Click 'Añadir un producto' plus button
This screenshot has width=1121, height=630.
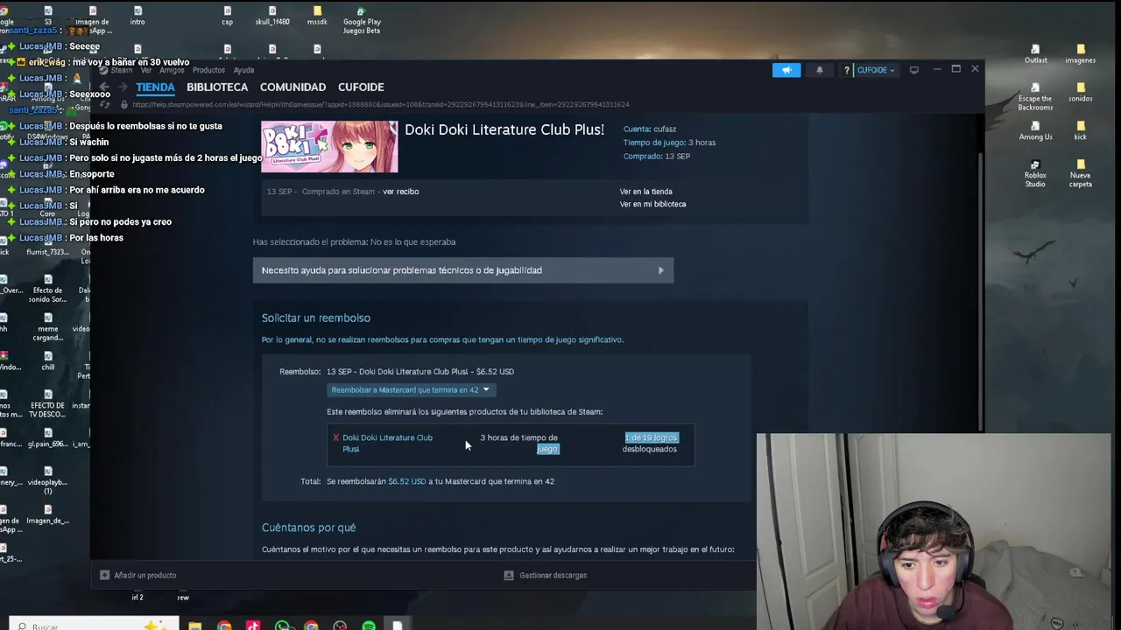tap(138, 575)
